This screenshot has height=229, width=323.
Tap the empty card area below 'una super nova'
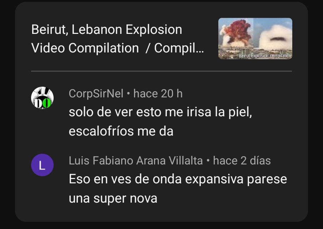coord(161,213)
